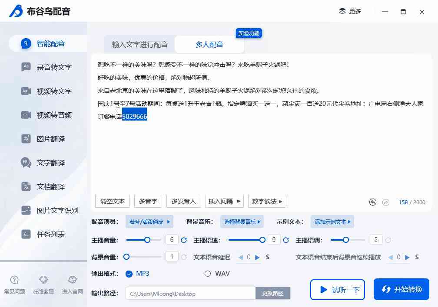Reset 主播语调 with its refresh icon
This screenshot has height=307, width=438.
(388, 240)
